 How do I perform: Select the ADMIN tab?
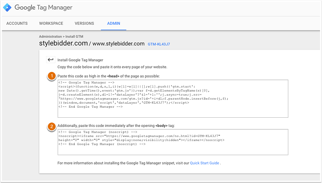(113, 23)
